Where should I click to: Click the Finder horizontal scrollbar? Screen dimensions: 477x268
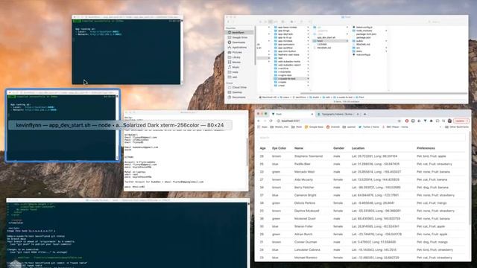[383, 93]
